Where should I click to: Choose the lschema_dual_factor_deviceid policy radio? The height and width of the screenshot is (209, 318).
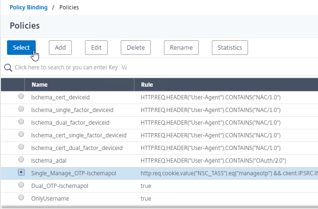21,121
